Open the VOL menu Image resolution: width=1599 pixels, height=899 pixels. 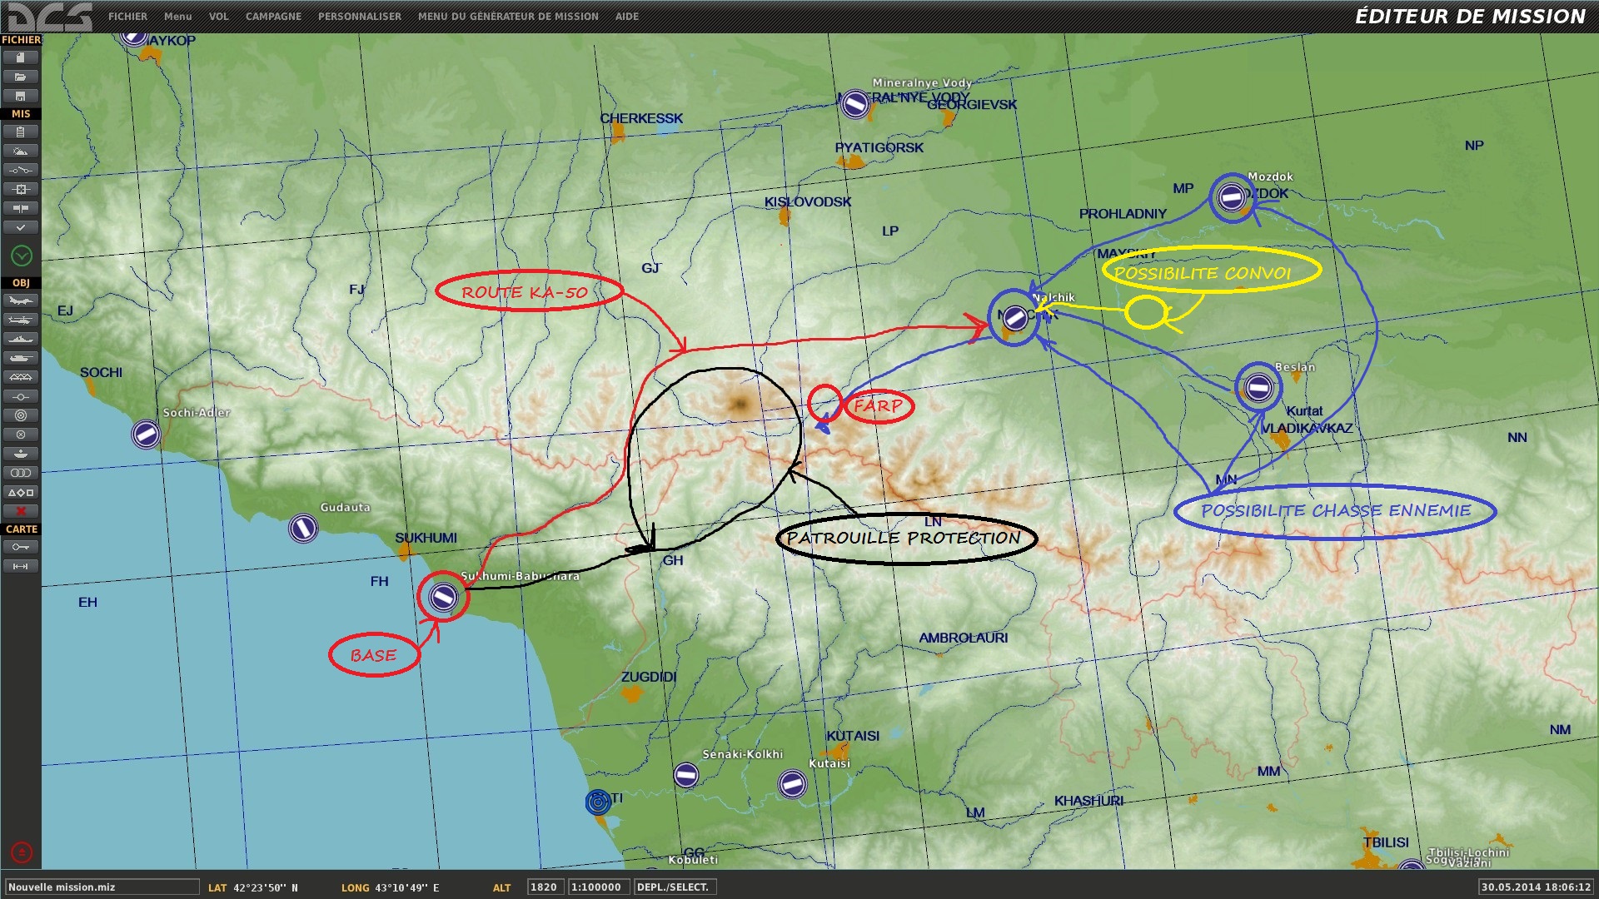click(x=218, y=17)
